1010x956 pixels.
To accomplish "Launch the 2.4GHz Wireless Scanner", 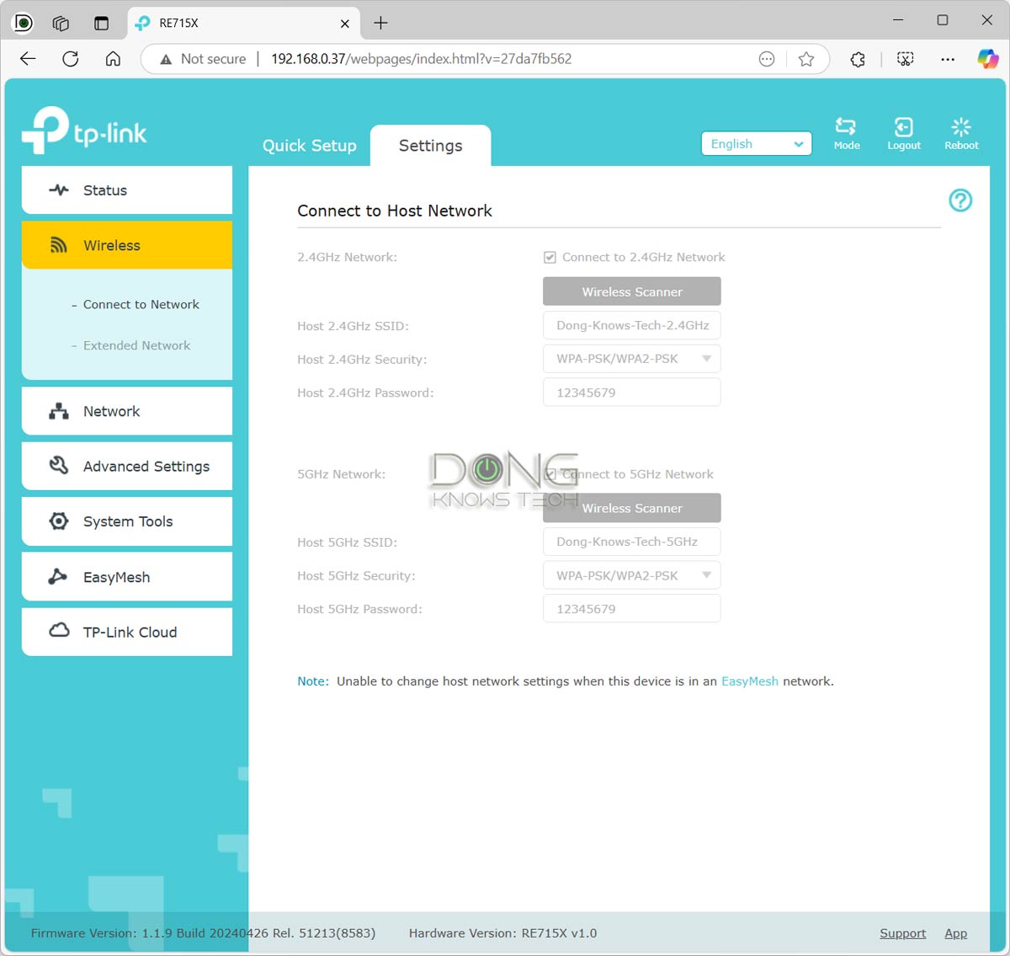I will click(631, 291).
